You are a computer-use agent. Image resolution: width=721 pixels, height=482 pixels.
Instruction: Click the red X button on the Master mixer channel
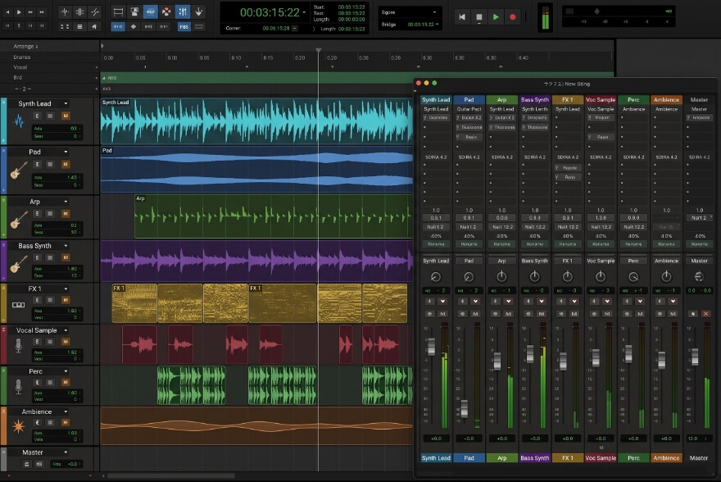(x=705, y=314)
